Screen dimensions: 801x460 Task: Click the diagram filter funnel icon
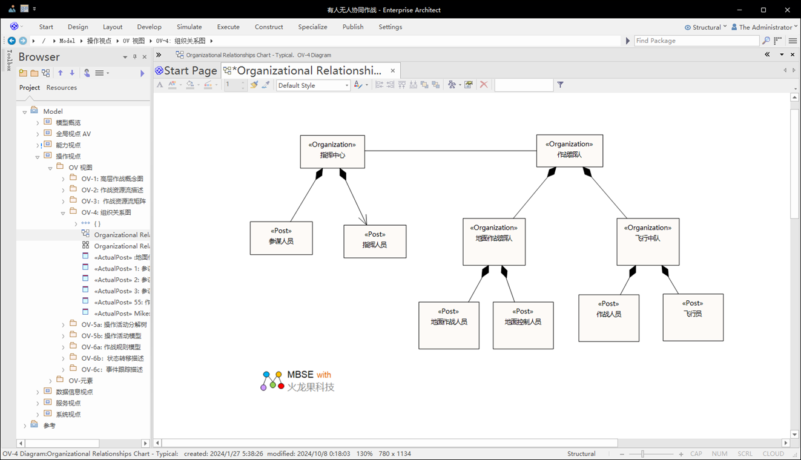click(561, 85)
